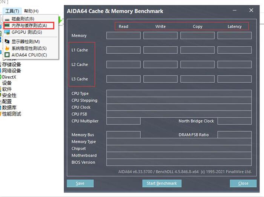
Task: Select DirectX in the sidebar tree
Action: pos(9,77)
